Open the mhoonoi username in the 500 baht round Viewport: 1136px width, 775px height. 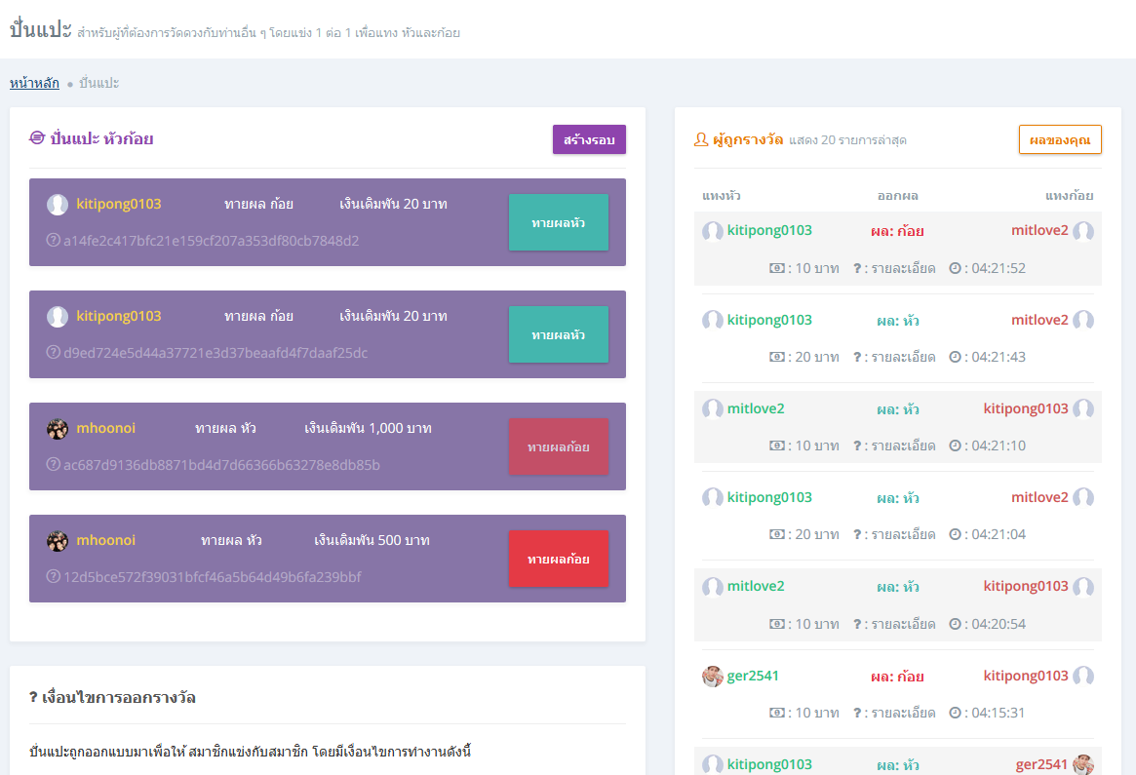105,540
